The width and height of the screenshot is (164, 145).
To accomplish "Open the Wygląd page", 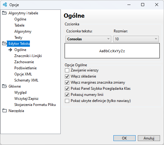I will (20, 92).
